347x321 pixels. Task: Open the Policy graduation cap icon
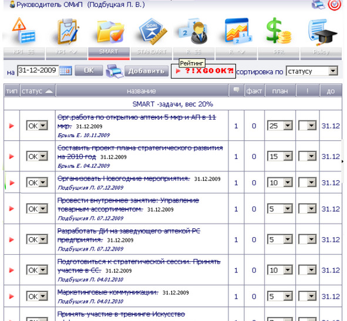click(x=322, y=32)
